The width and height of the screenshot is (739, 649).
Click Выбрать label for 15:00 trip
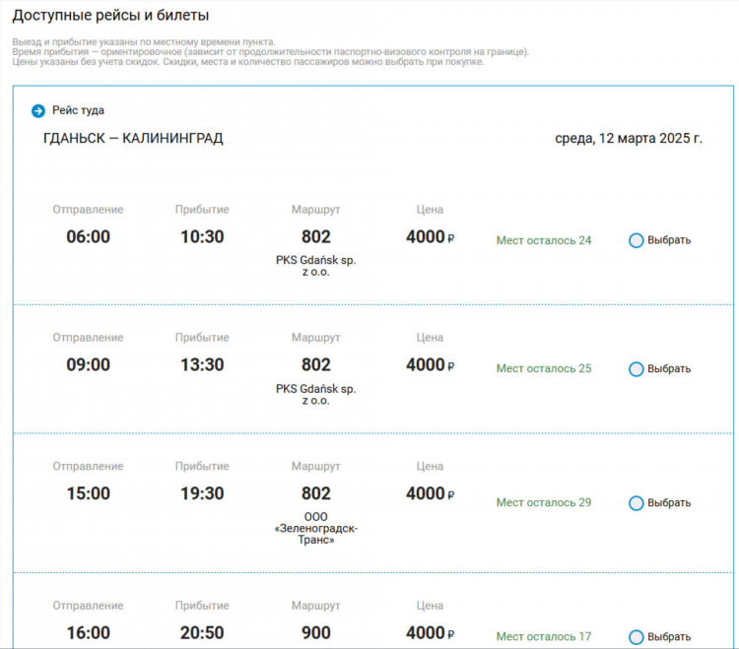click(x=669, y=502)
